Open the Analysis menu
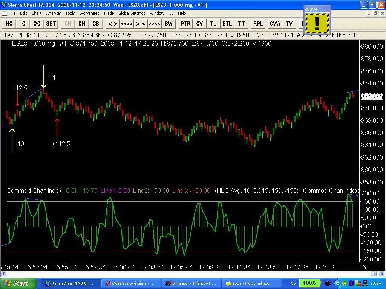Viewport: 386px width, 289px height. 54,13
